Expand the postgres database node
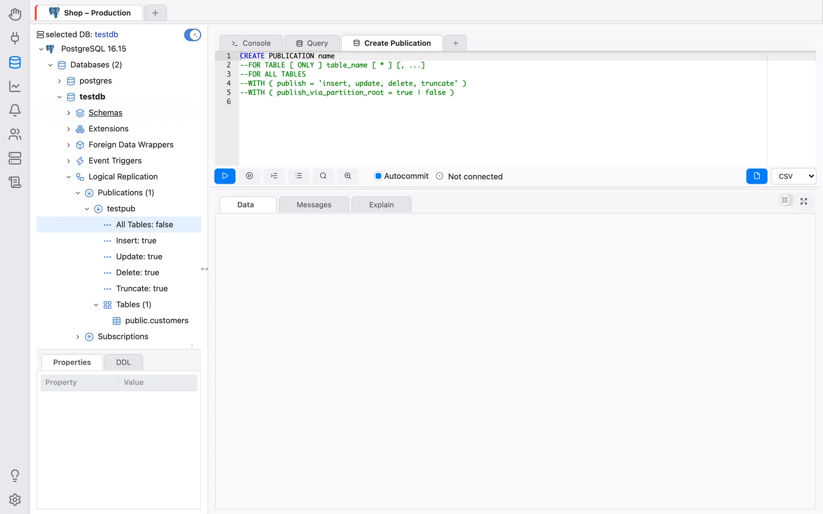Image resolution: width=823 pixels, height=514 pixels. click(x=59, y=81)
